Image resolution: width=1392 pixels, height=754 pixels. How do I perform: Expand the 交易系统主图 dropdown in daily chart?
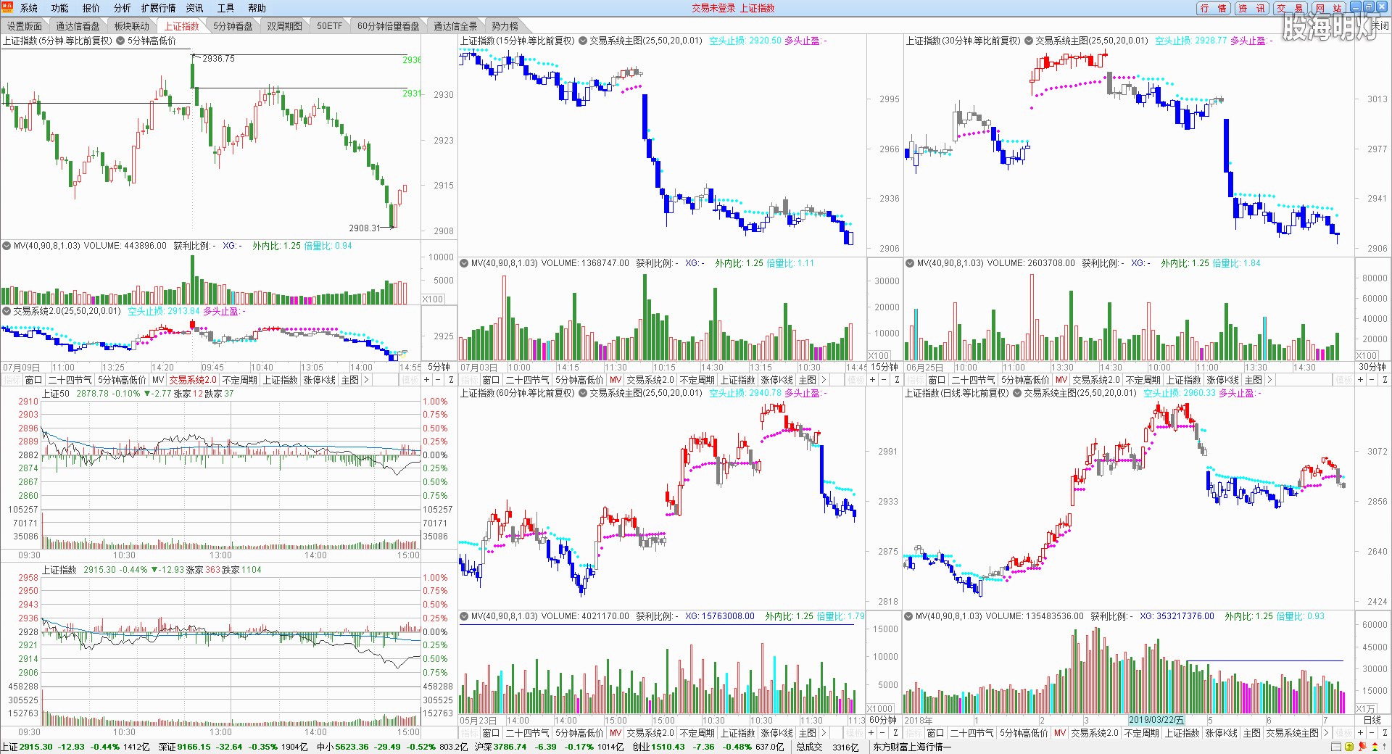pos(1016,393)
